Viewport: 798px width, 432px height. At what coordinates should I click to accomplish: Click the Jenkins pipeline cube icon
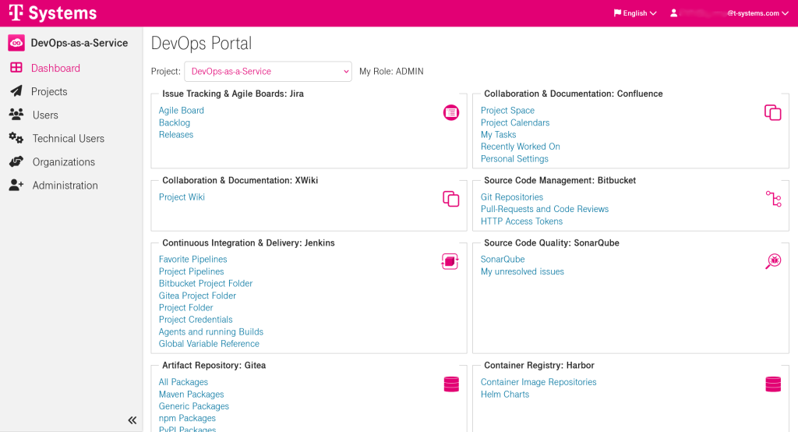click(x=450, y=261)
